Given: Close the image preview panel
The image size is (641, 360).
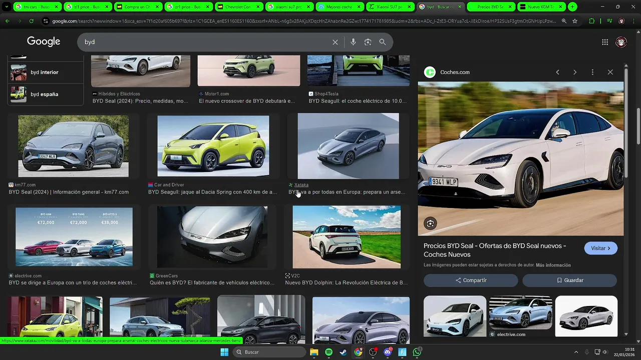Looking at the screenshot, I should click(610, 72).
